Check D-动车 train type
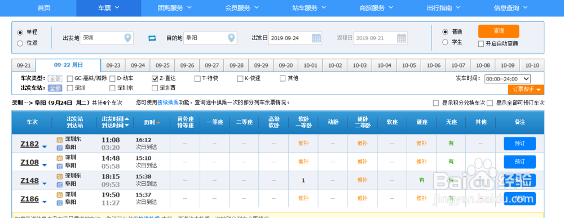Image resolution: width=564 pixels, height=218 pixels. (x=113, y=78)
